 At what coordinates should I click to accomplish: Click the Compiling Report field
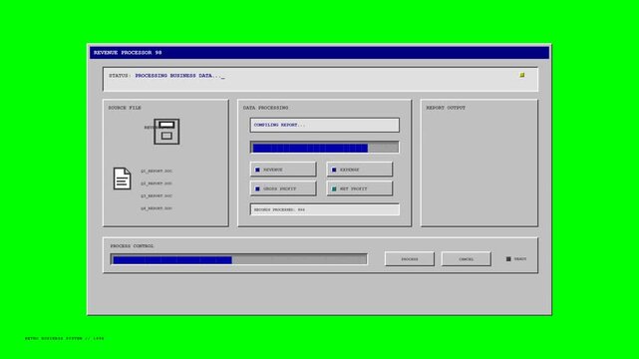[324, 125]
